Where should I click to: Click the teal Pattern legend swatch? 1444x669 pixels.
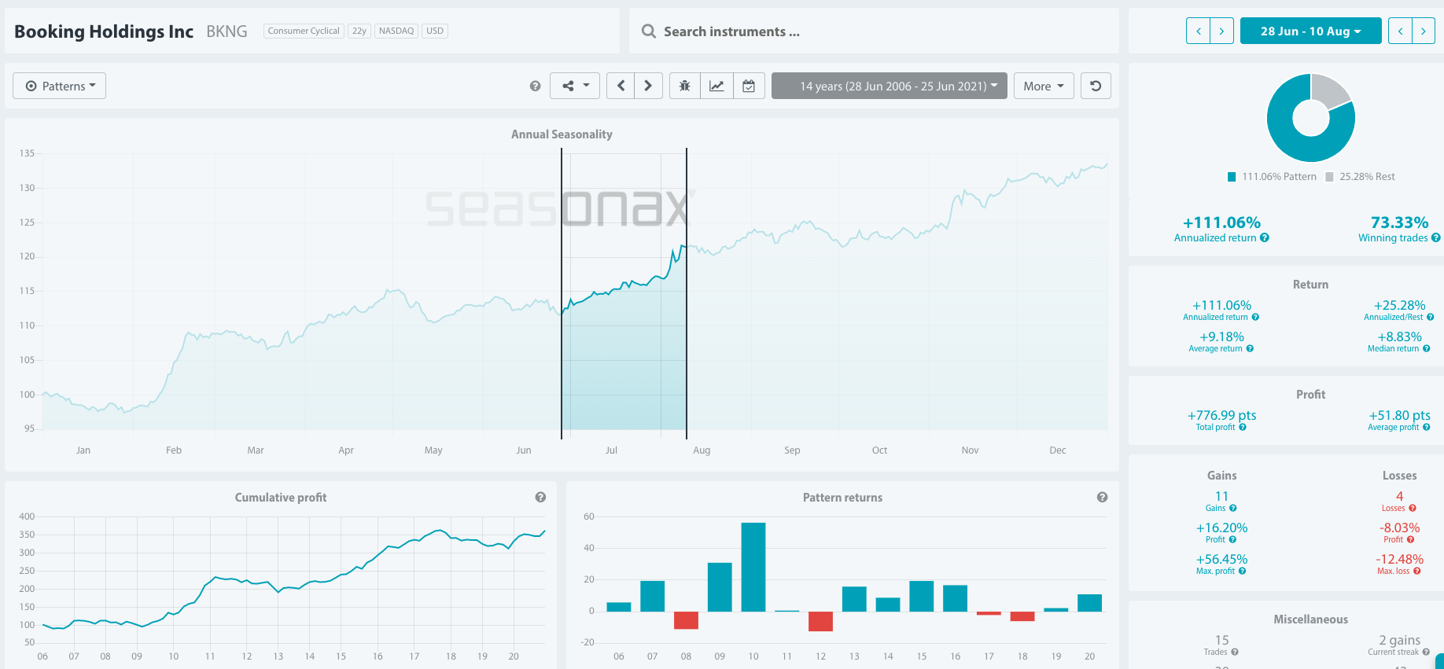(x=1232, y=177)
